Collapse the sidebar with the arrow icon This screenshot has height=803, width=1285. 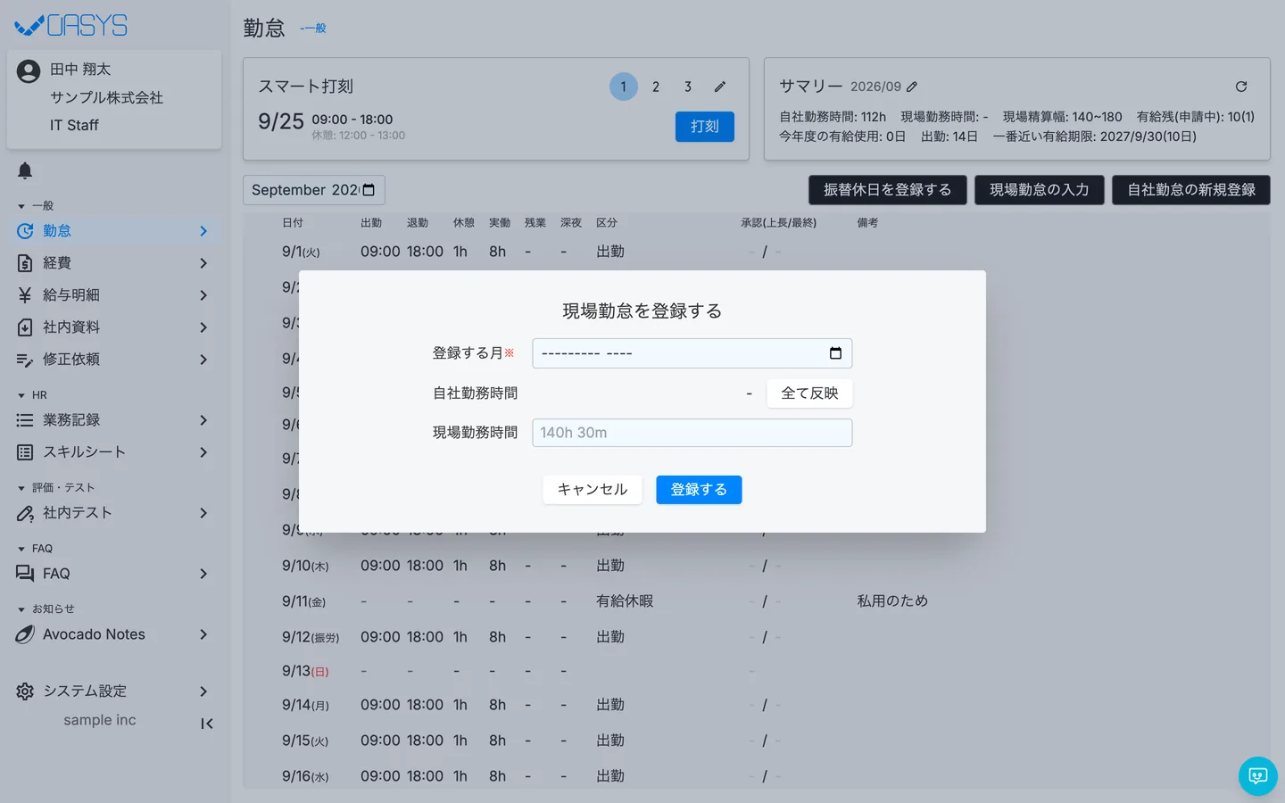tap(207, 724)
